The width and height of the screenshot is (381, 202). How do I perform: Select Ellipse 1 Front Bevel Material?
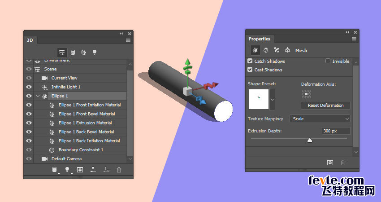click(87, 114)
